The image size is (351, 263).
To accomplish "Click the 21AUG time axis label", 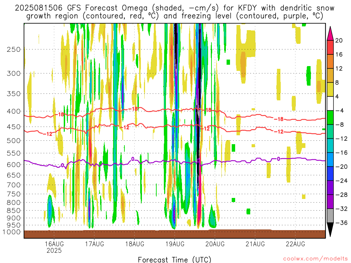I will point(255,244).
